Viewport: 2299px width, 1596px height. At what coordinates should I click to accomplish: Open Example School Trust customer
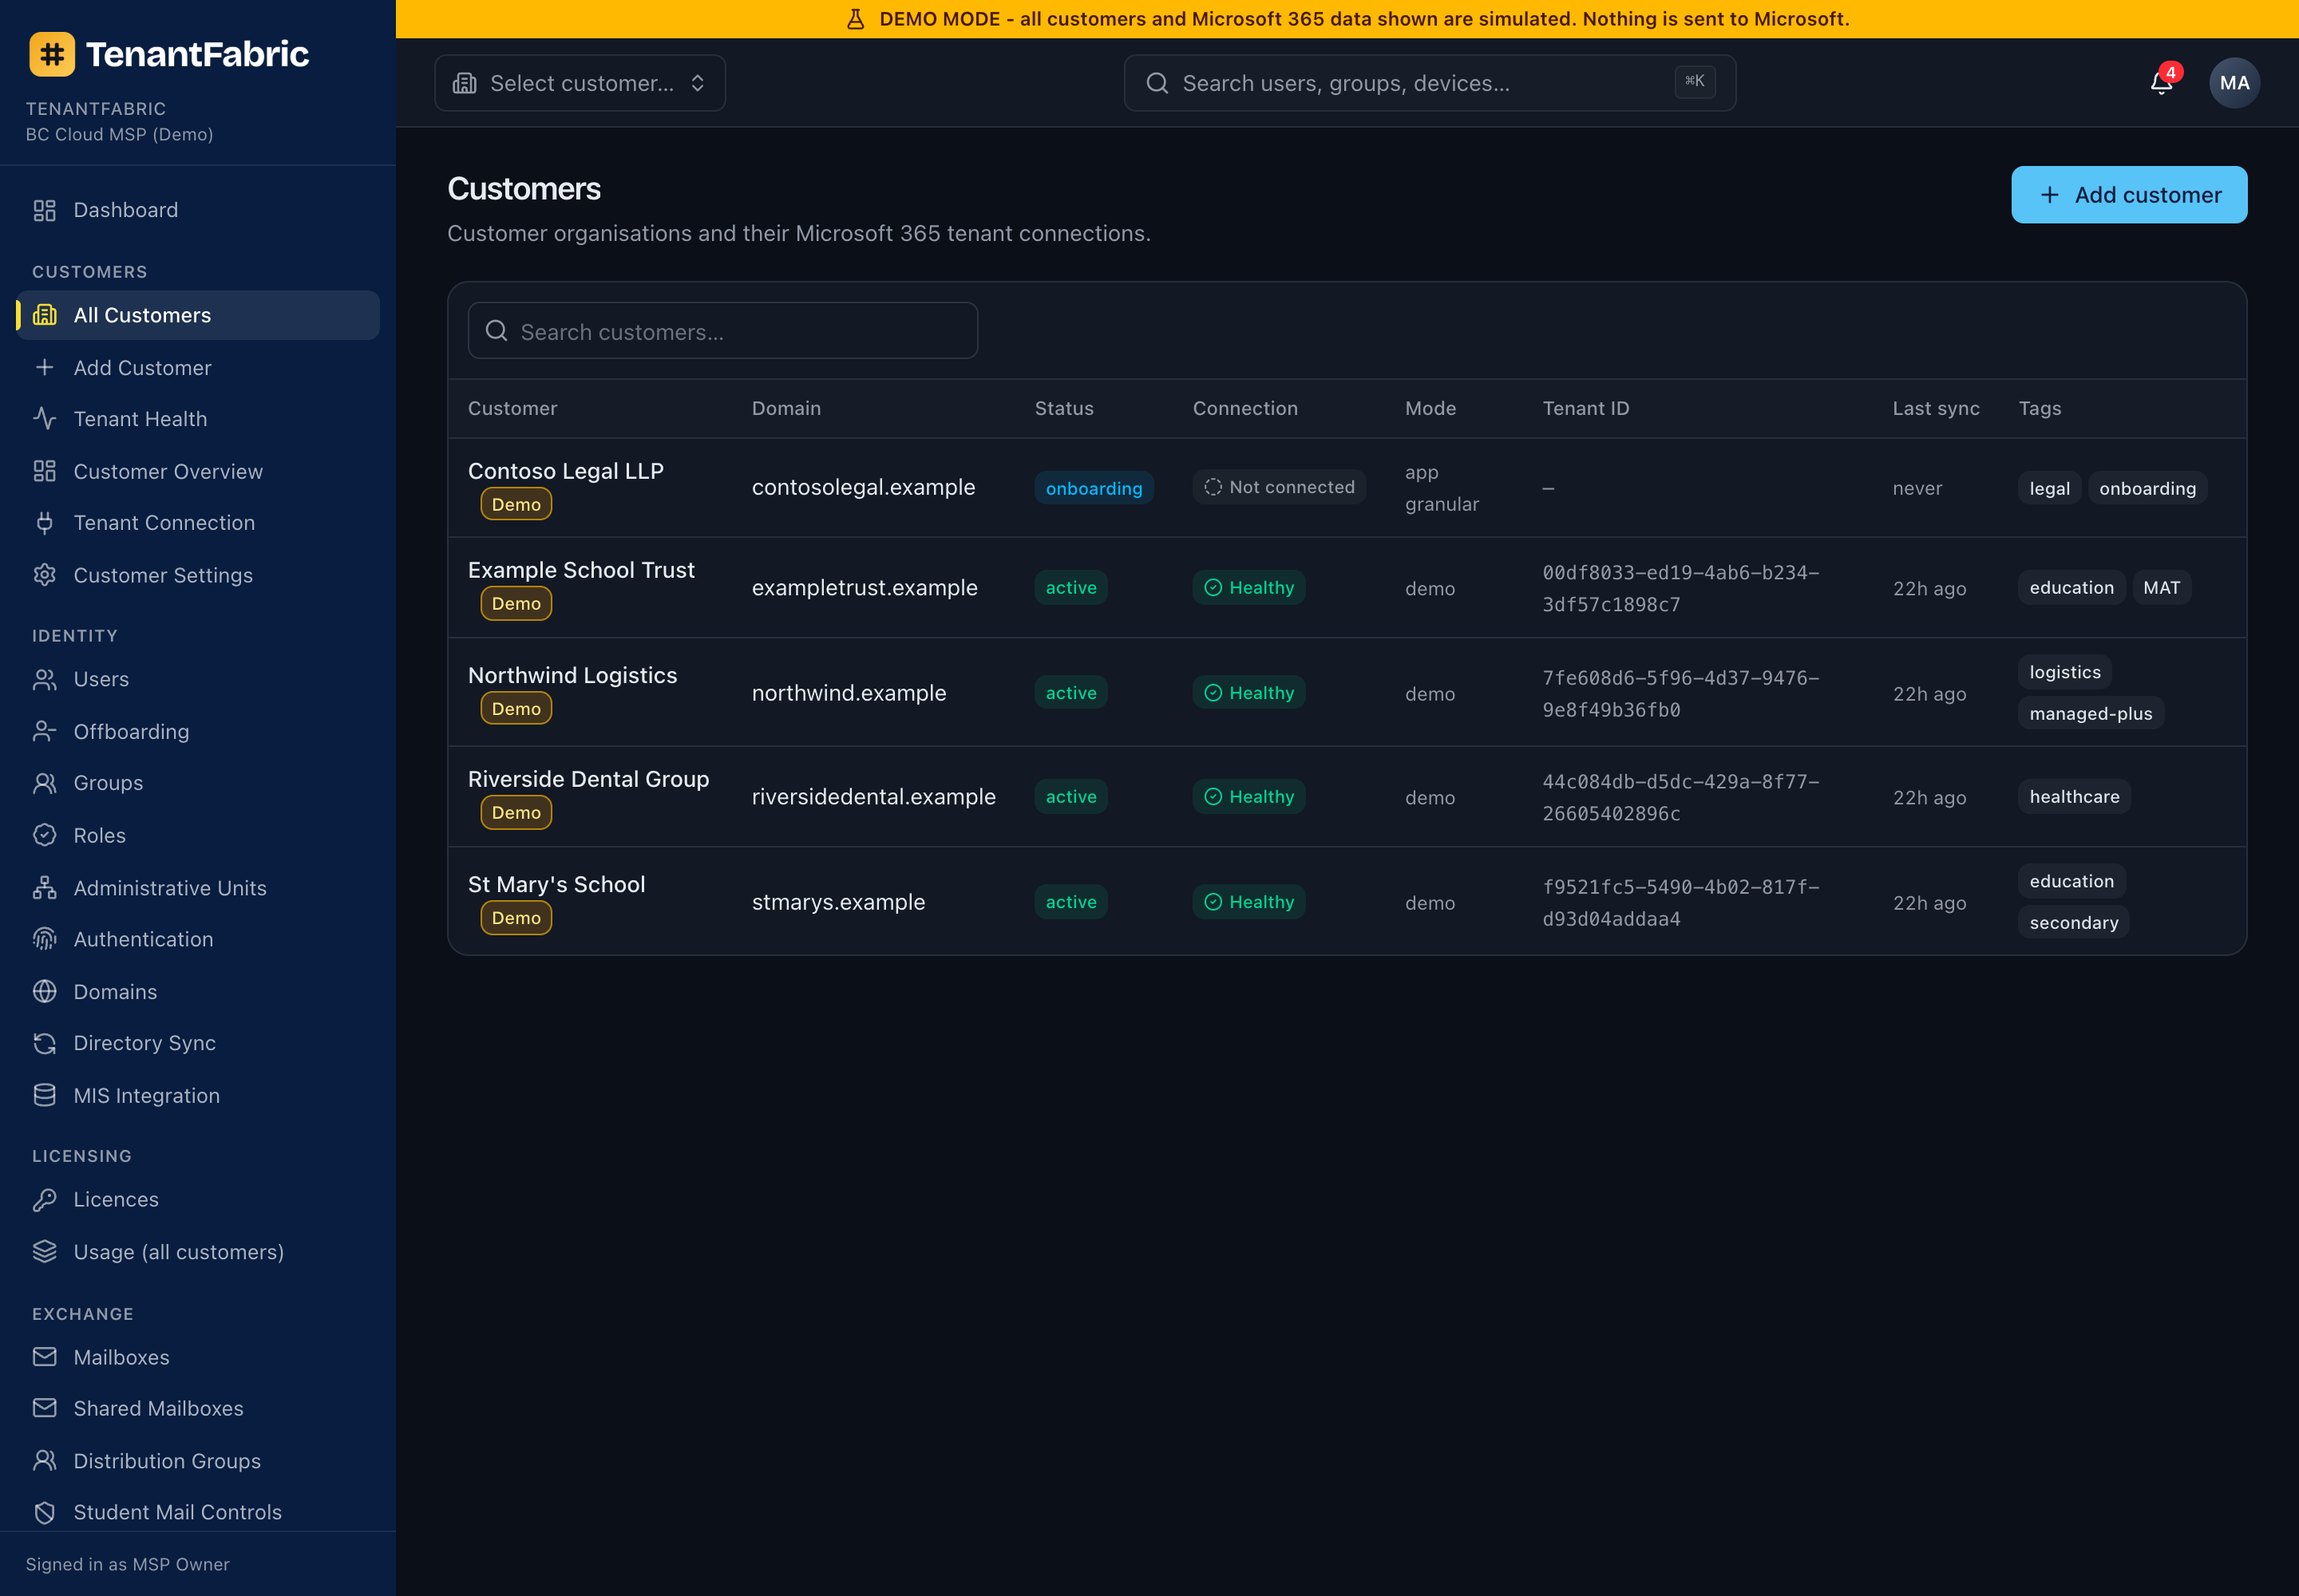pos(581,570)
